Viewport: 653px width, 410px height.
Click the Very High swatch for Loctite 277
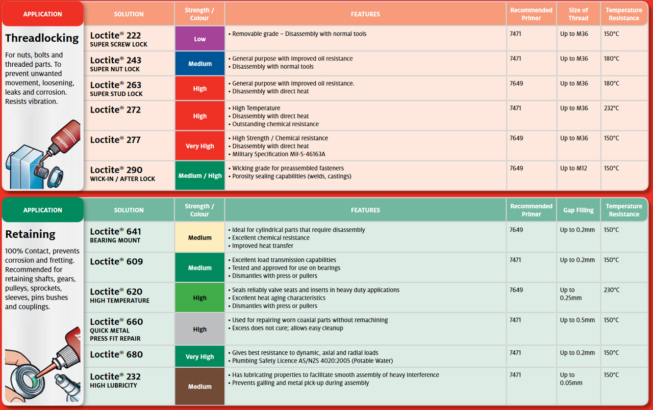199,146
